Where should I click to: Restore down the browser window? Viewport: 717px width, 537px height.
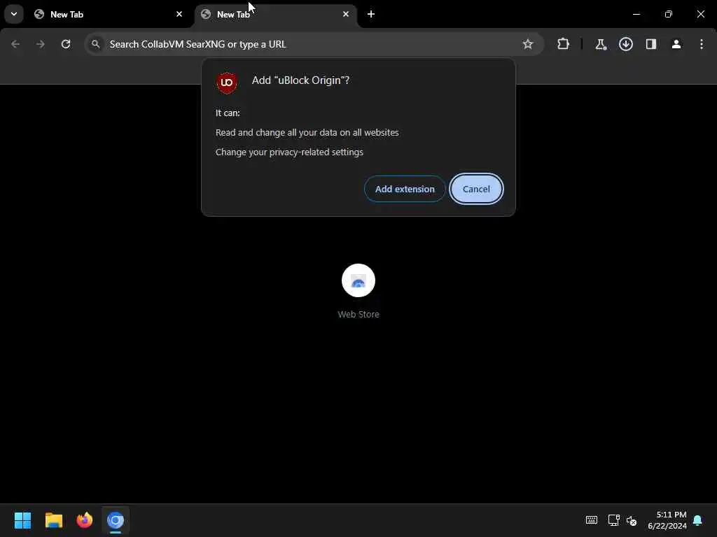(669, 14)
